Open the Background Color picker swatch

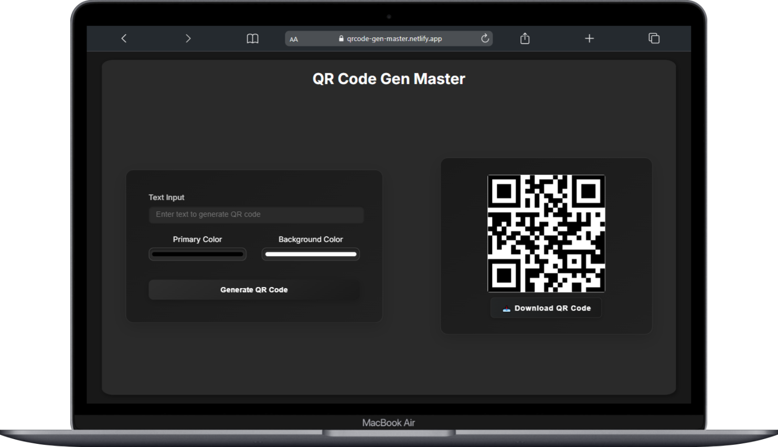pyautogui.click(x=311, y=254)
